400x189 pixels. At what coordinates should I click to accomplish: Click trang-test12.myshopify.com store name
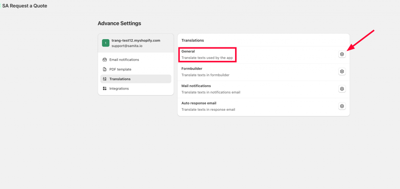(136, 41)
